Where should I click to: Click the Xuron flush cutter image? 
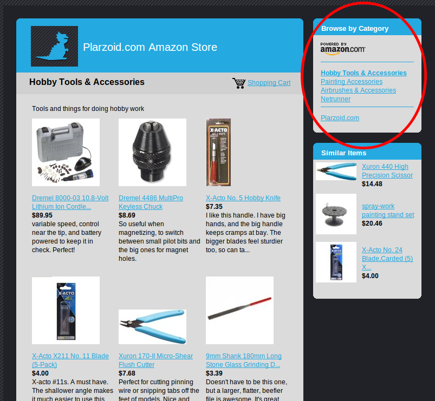coord(152,327)
